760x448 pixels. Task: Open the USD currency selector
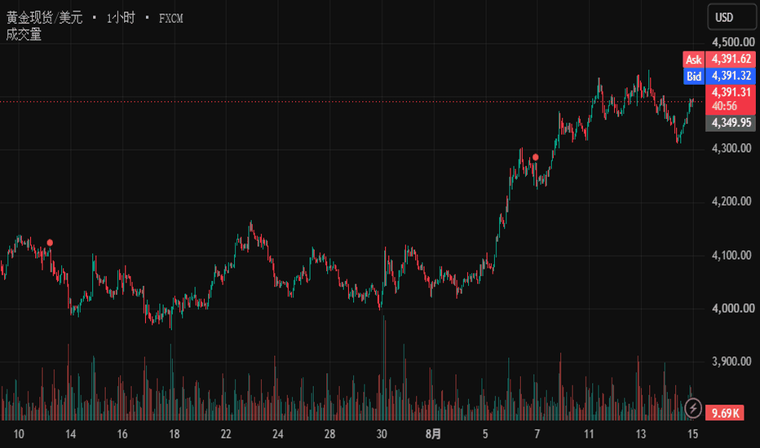(731, 17)
